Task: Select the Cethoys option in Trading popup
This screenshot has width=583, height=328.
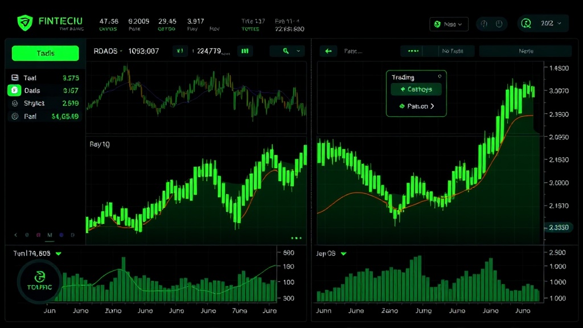Action: 416,89
